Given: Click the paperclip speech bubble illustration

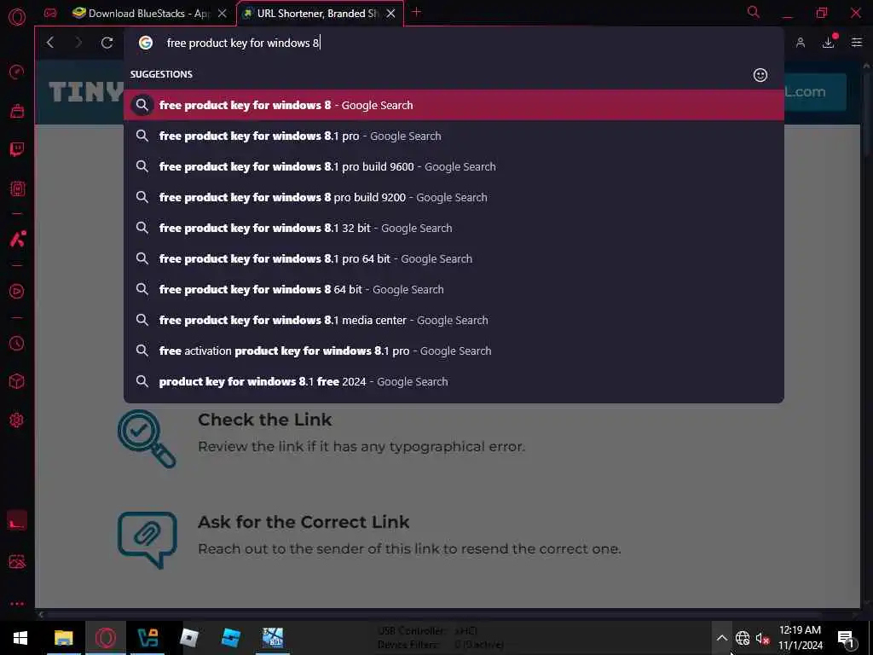Looking at the screenshot, I should tap(147, 540).
